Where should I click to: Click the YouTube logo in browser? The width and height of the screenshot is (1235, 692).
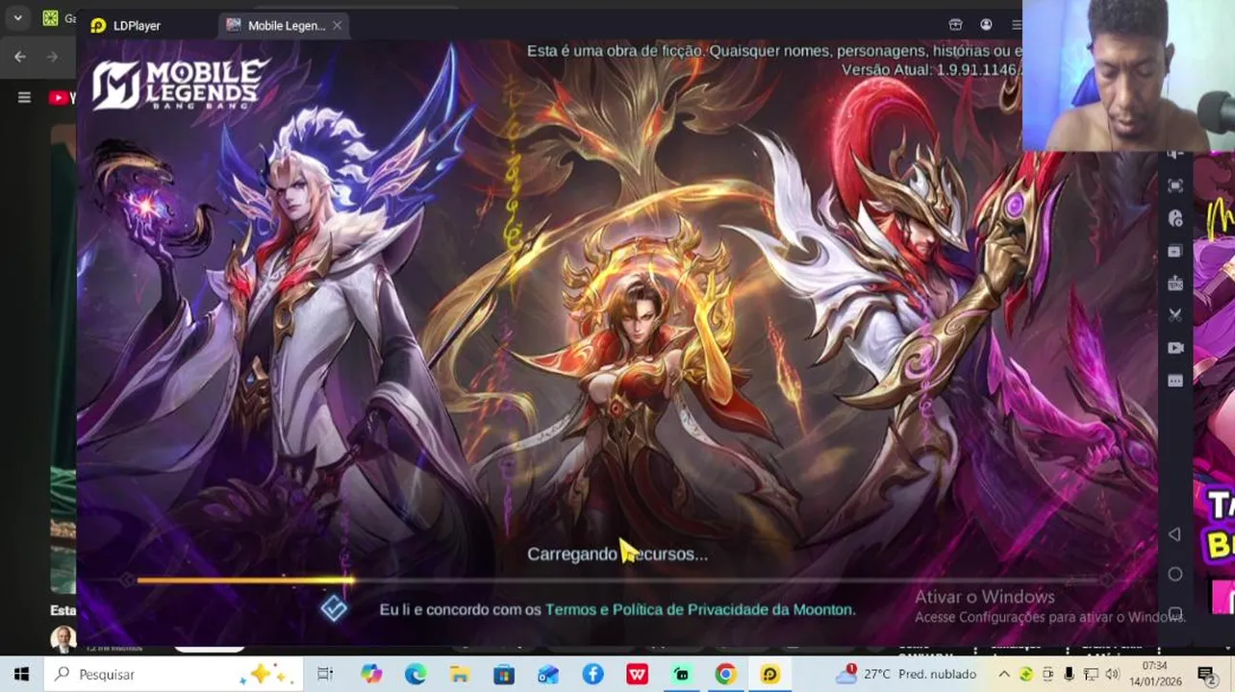61,97
